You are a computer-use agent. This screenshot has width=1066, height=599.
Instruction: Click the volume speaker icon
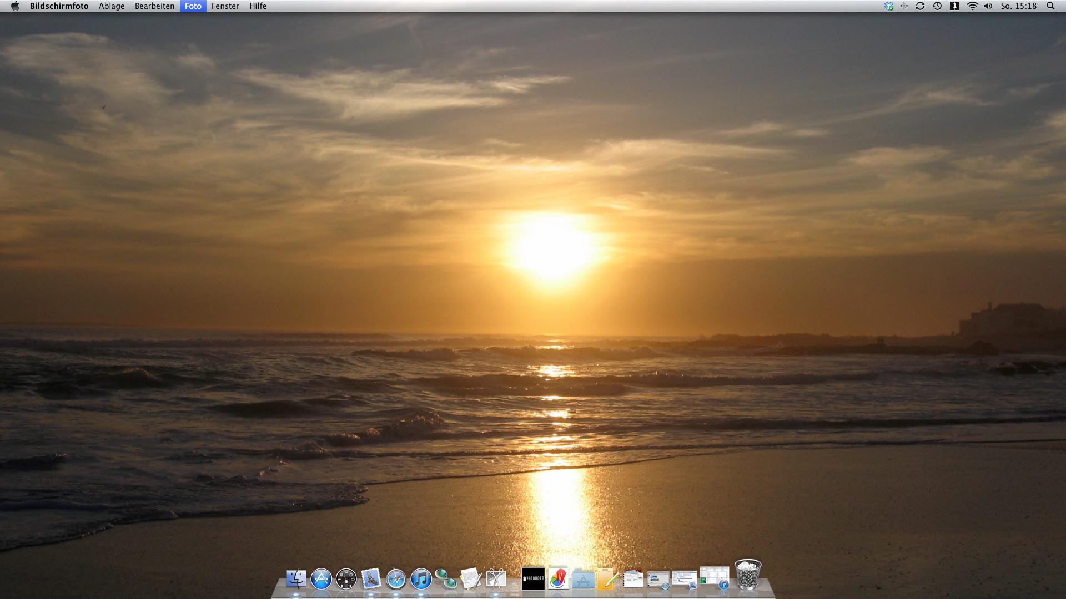coord(988,6)
